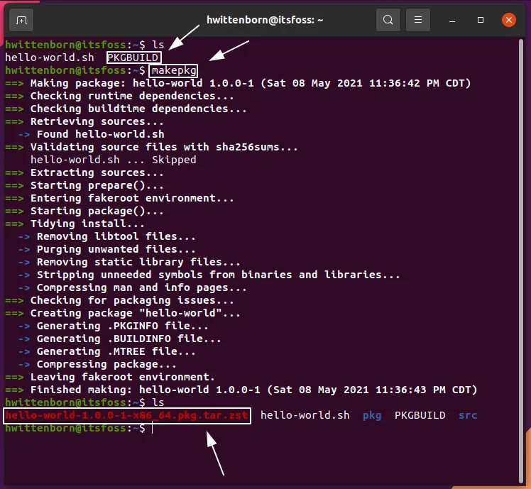Image resolution: width=531 pixels, height=489 pixels.
Task: Open the terminal hamburger menu
Action: click(419, 20)
